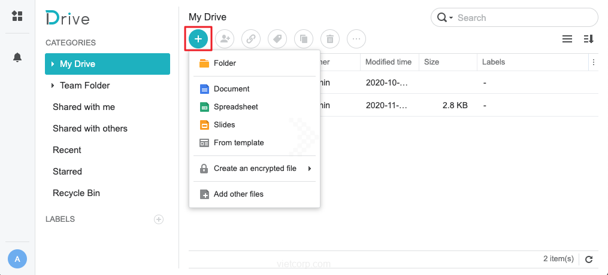The width and height of the screenshot is (608, 275).
Task: Open the main menu grid icon
Action: (x=17, y=16)
